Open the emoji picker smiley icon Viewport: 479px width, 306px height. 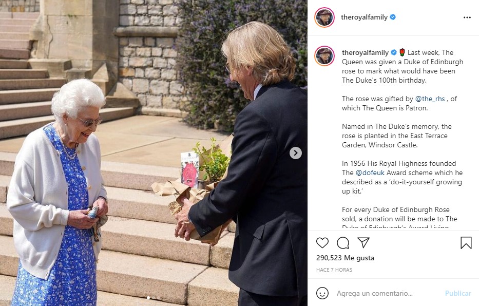[322, 293]
